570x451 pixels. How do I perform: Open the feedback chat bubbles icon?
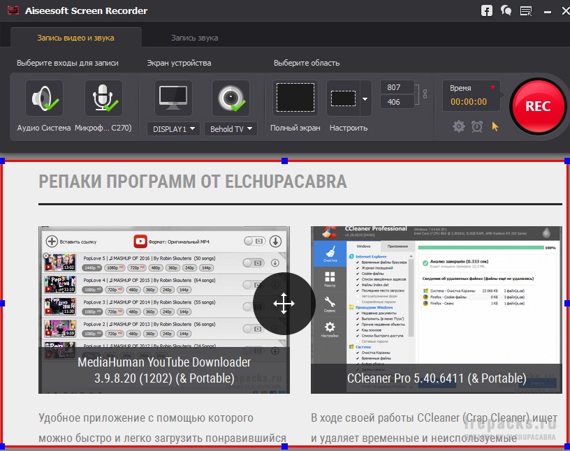pyautogui.click(x=506, y=10)
